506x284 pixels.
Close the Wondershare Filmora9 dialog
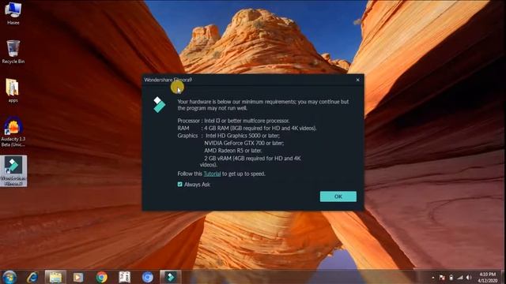point(357,80)
